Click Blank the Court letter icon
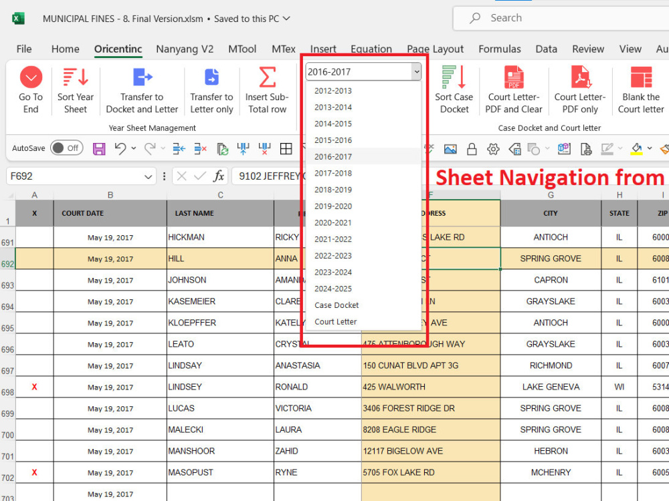The width and height of the screenshot is (669, 501). click(641, 77)
